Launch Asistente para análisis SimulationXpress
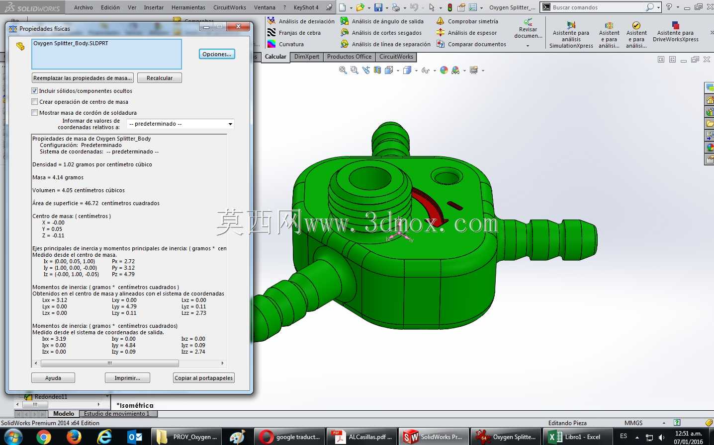Screen dimensions: 714x445 571,34
